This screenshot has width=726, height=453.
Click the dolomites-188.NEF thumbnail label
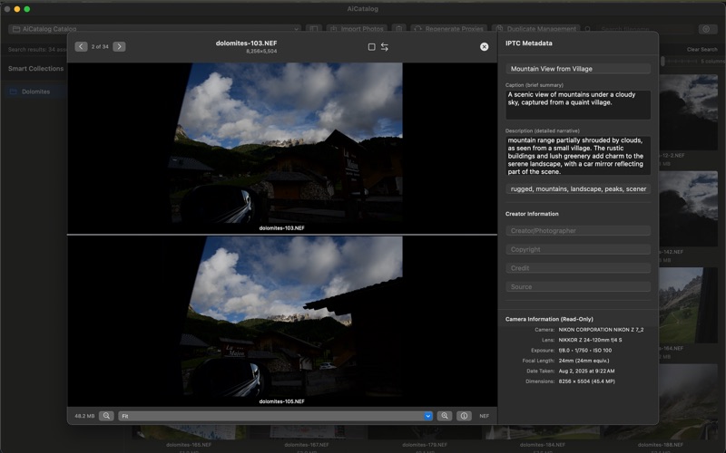click(661, 445)
